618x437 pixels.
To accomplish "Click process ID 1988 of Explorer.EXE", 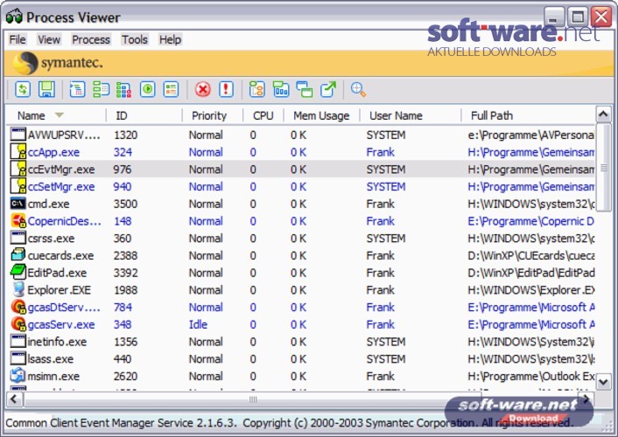I will coord(125,290).
